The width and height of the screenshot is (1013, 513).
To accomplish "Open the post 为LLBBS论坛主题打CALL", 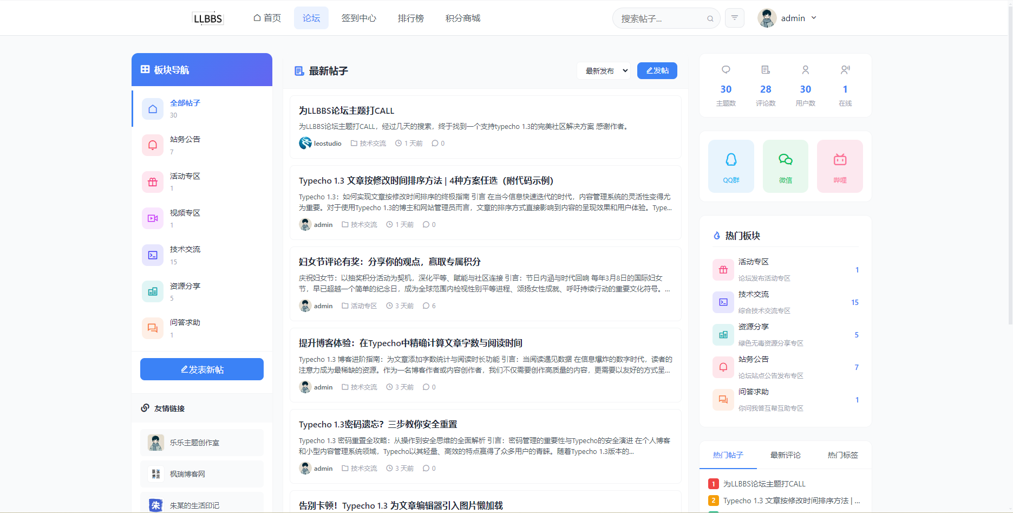I will click(345, 110).
